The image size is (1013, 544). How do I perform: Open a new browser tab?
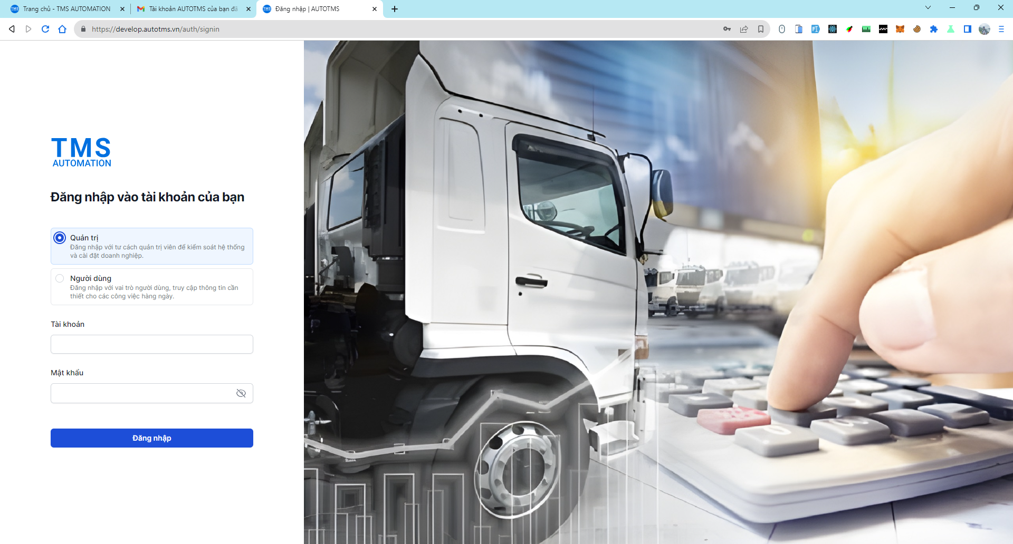pyautogui.click(x=395, y=9)
